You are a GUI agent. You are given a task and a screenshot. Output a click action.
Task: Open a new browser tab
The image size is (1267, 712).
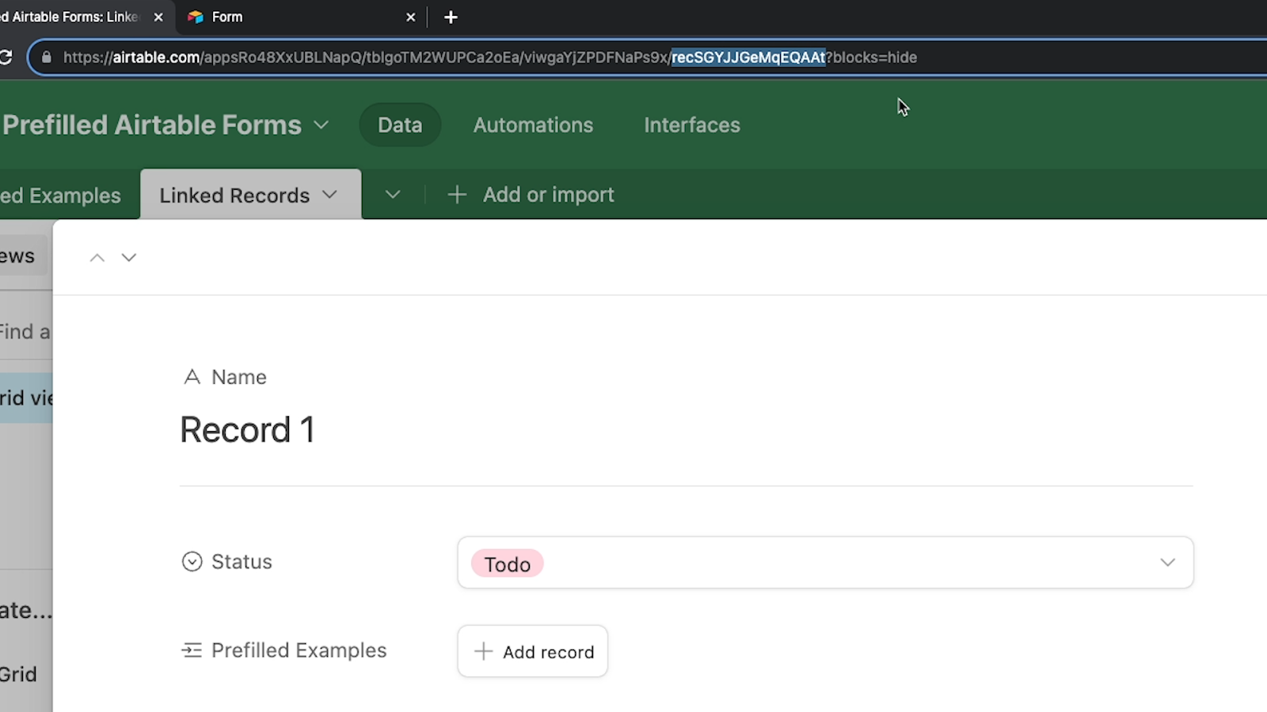[x=451, y=17]
